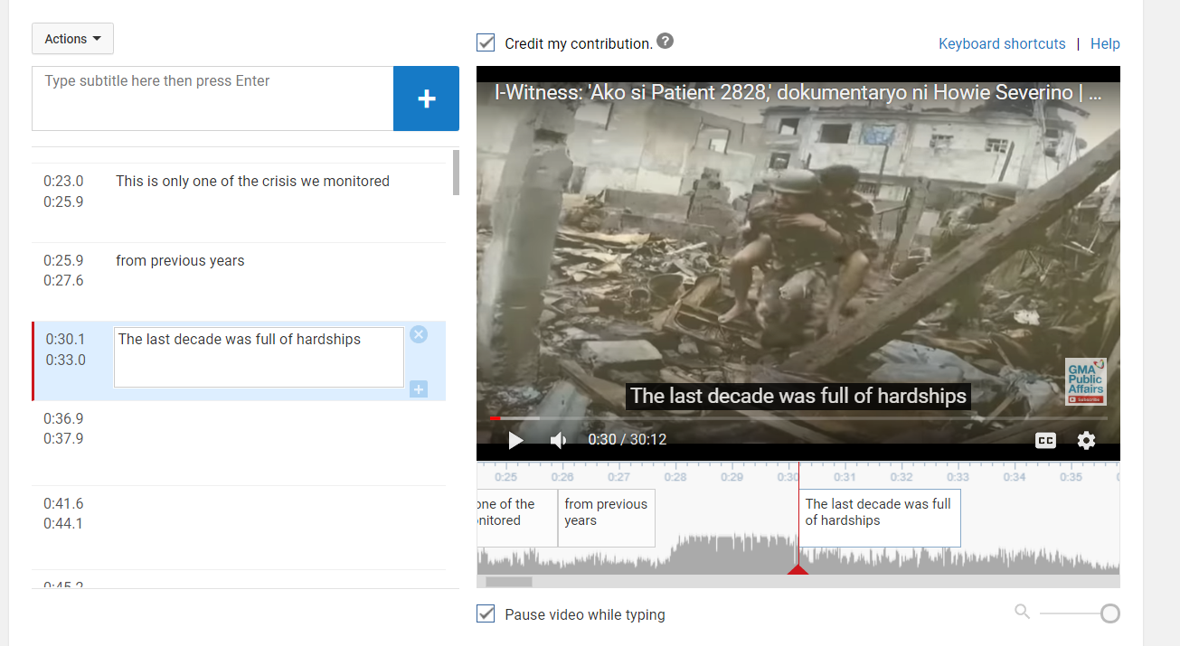Click the video progress bar
Viewport: 1180px width, 646px height.
click(x=798, y=418)
